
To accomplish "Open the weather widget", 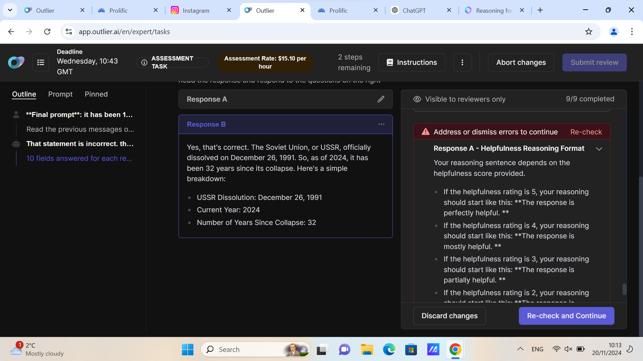I will (x=36, y=349).
